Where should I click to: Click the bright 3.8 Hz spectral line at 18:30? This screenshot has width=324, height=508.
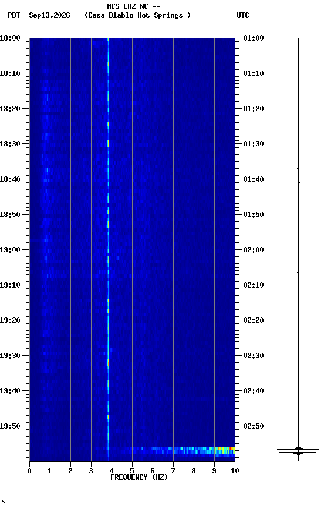tap(109, 143)
